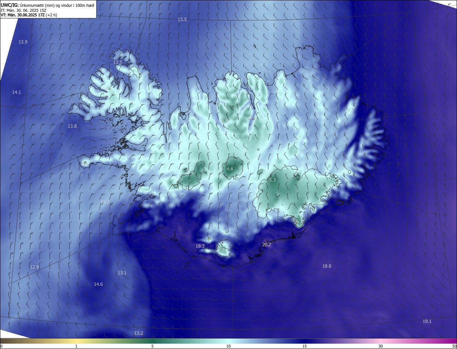Click the 19.1 value in the southeast corner

[427, 321]
